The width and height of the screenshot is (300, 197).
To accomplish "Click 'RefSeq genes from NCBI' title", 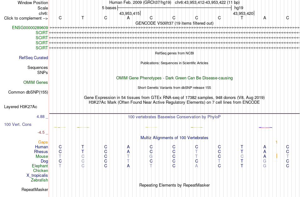I will coord(174,53).
